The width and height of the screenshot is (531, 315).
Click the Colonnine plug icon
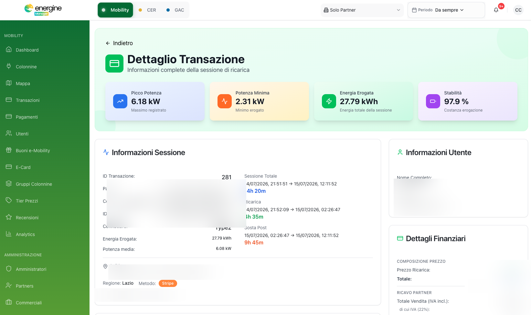(x=9, y=66)
